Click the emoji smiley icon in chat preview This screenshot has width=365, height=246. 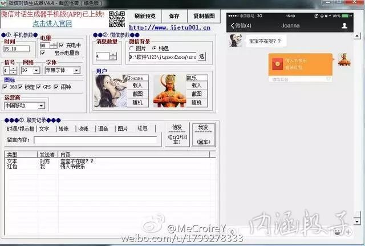336,232
